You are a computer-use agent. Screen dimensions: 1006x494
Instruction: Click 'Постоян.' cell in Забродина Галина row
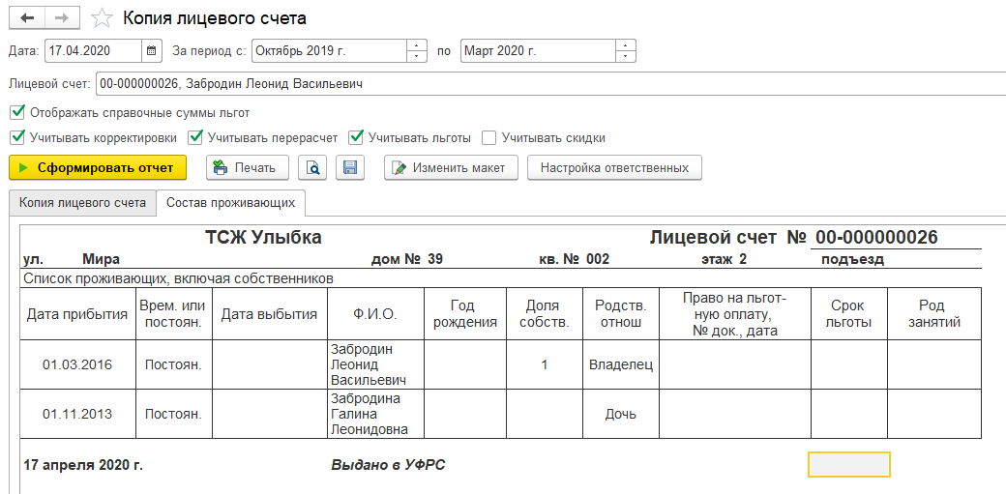tap(173, 414)
